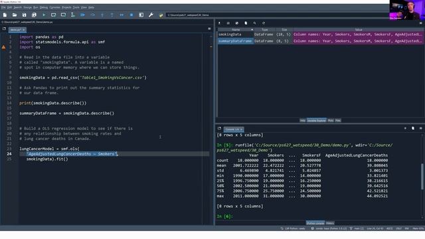
Task: Click Save data icon in Variable Explorer
Action: click(x=228, y=23)
